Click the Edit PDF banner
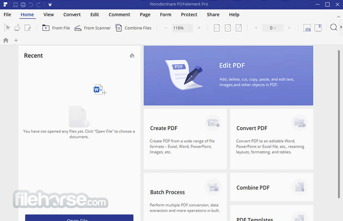The height and width of the screenshot is (221, 343). pyautogui.click(x=229, y=75)
